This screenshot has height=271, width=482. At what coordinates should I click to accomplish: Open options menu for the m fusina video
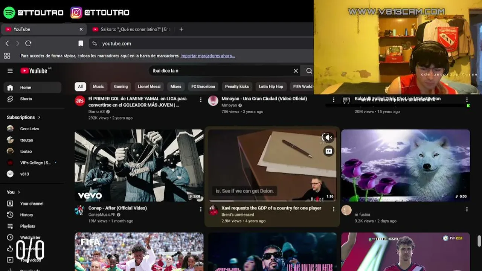(x=467, y=209)
